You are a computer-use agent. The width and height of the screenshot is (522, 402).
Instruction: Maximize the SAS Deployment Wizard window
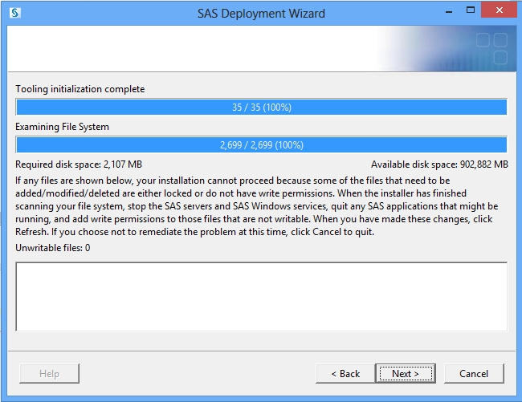tap(471, 10)
